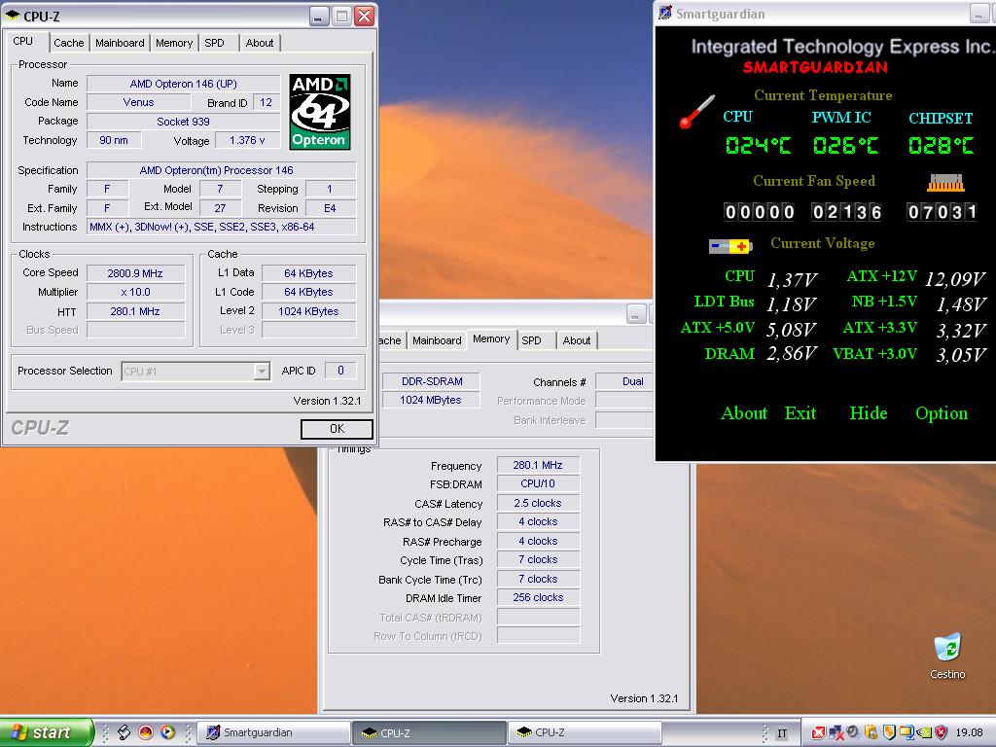Select Memory tab in back CPU-Z window
996x747 pixels.
coord(491,339)
